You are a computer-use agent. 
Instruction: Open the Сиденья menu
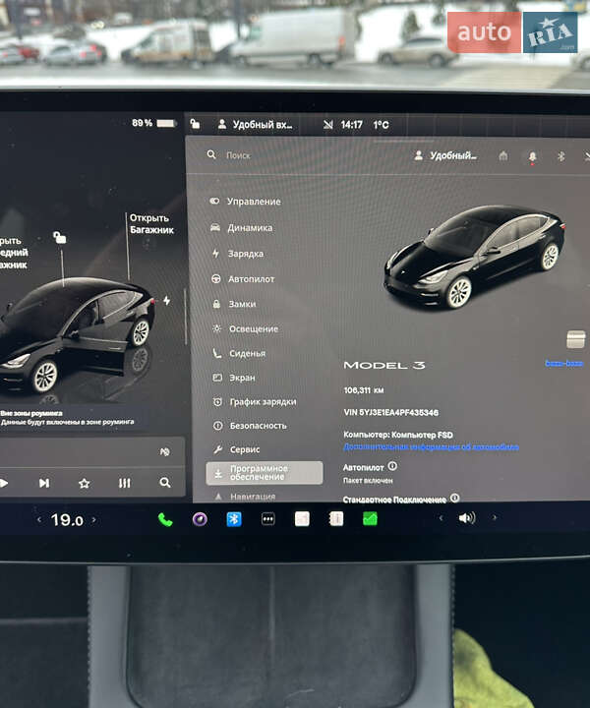tap(239, 353)
